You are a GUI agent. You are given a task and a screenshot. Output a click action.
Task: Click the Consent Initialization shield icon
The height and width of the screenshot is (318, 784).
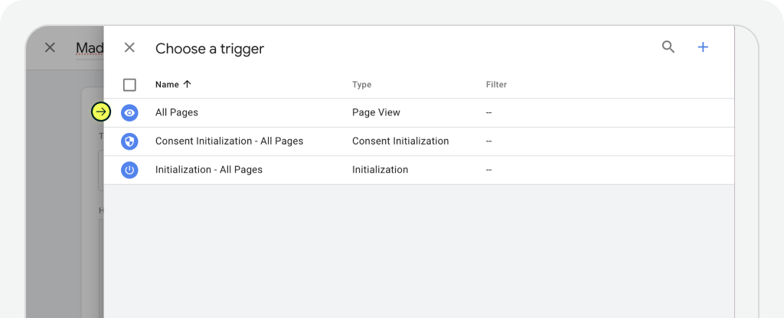[x=129, y=141]
